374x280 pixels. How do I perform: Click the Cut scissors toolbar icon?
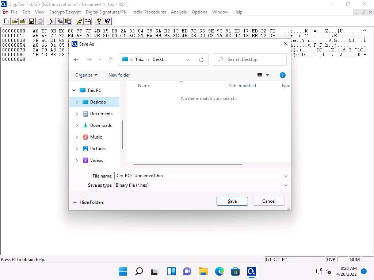tap(51, 21)
